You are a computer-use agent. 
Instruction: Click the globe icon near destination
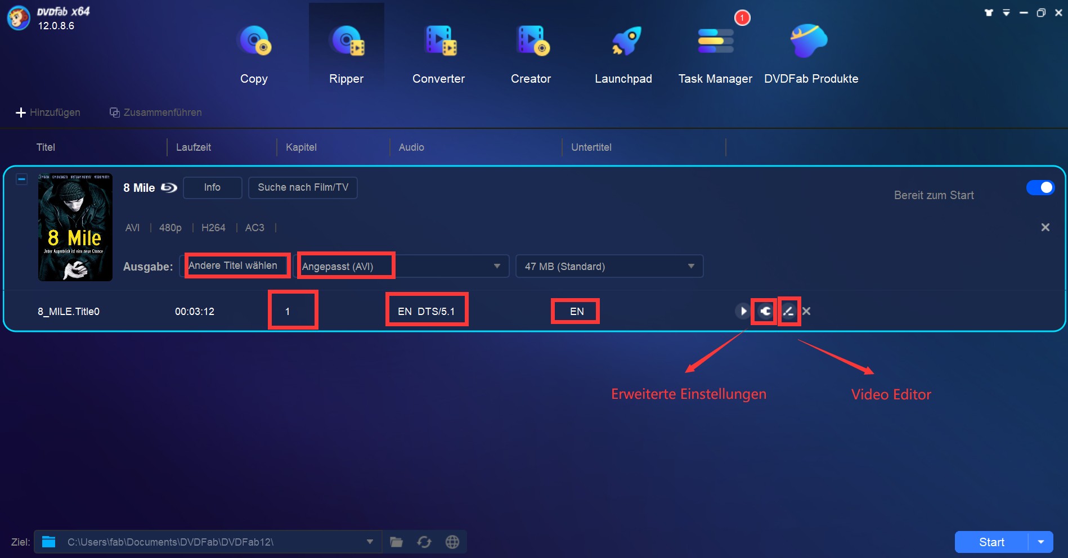[x=452, y=542]
